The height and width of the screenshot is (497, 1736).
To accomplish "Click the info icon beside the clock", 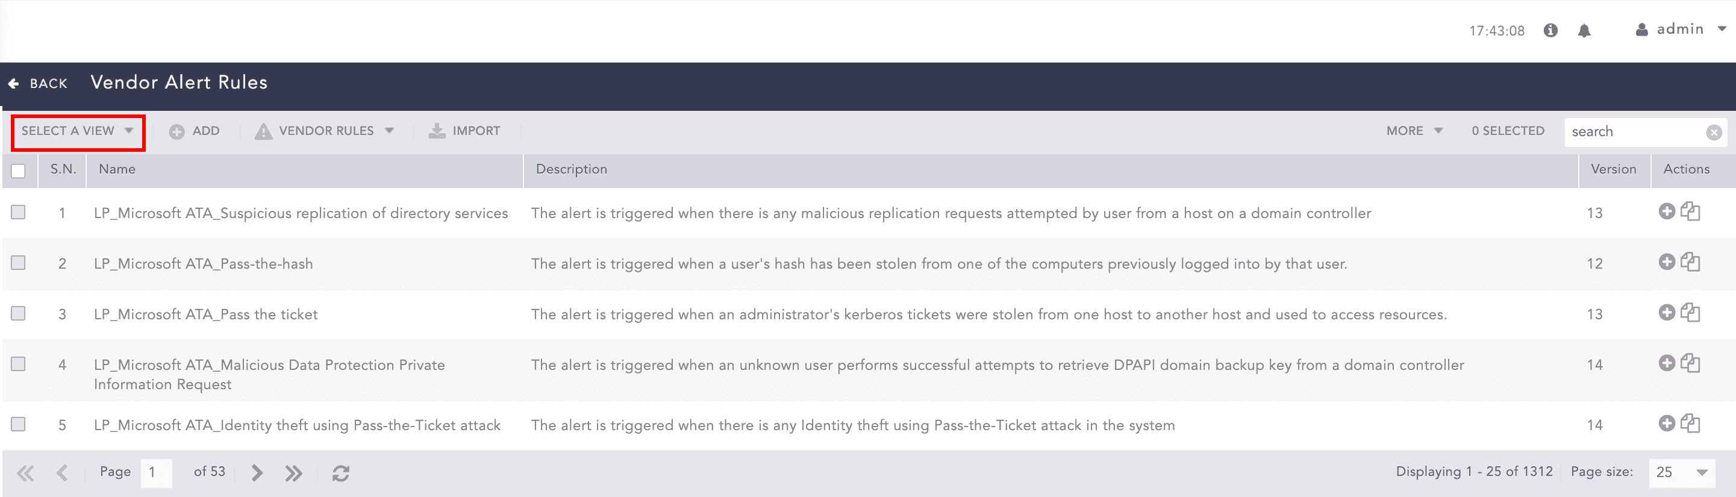I will [1550, 30].
